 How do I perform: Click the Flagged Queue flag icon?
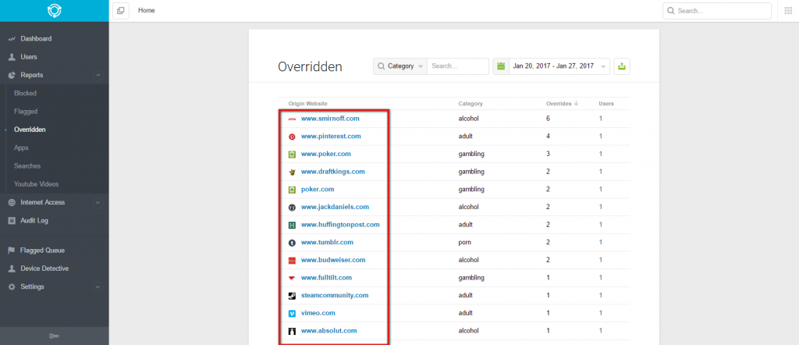(12, 251)
